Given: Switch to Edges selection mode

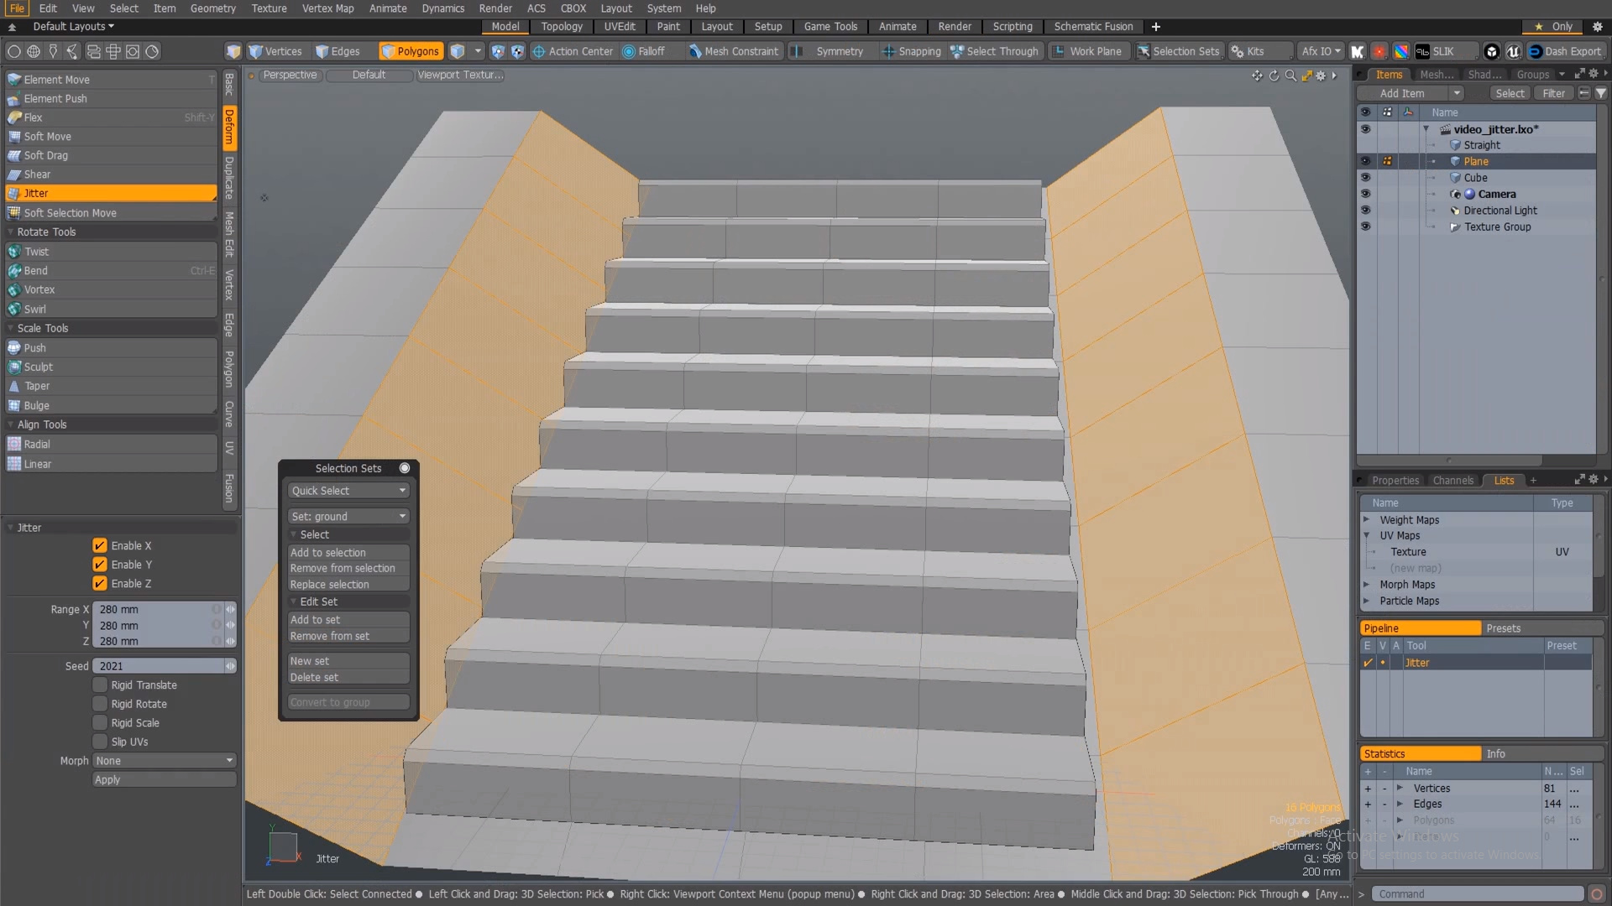Looking at the screenshot, I should pyautogui.click(x=338, y=51).
